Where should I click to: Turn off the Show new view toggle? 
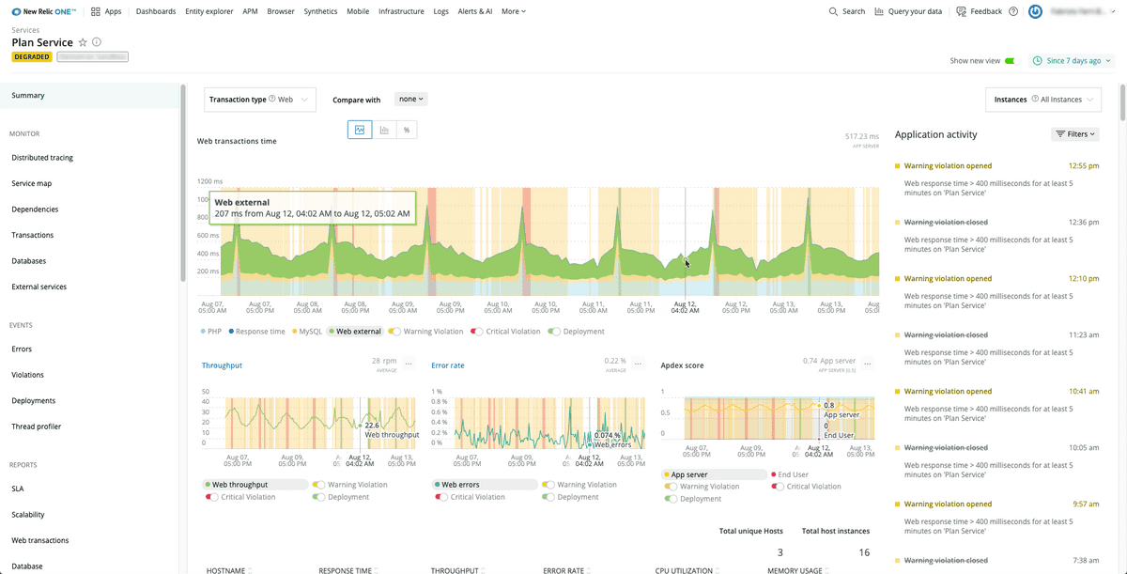pos(1010,61)
